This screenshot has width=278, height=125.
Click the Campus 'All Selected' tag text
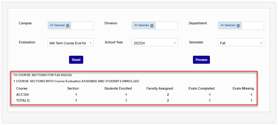pos(57,26)
